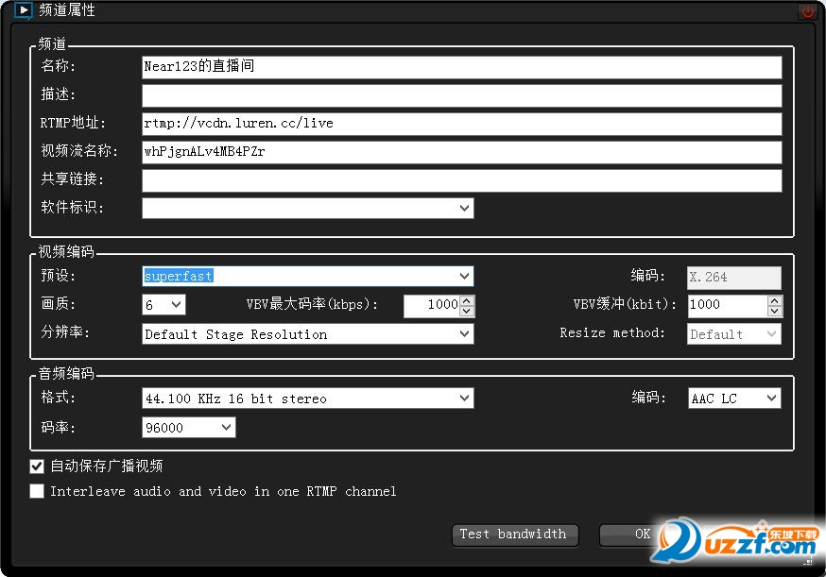This screenshot has height=577, width=826.
Task: Click the 名称 channel name field
Action: (x=461, y=67)
